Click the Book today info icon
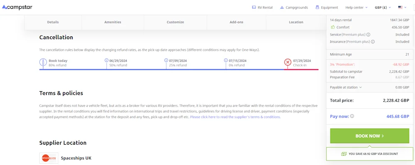The height and width of the screenshot is (165, 415). coord(43,63)
